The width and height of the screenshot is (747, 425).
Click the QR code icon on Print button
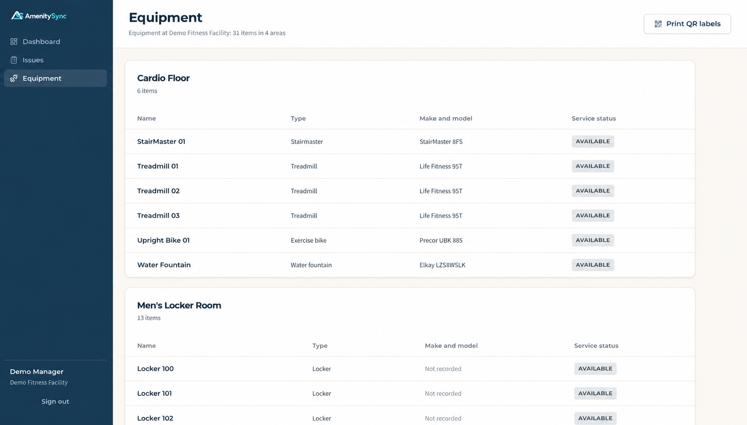(658, 24)
